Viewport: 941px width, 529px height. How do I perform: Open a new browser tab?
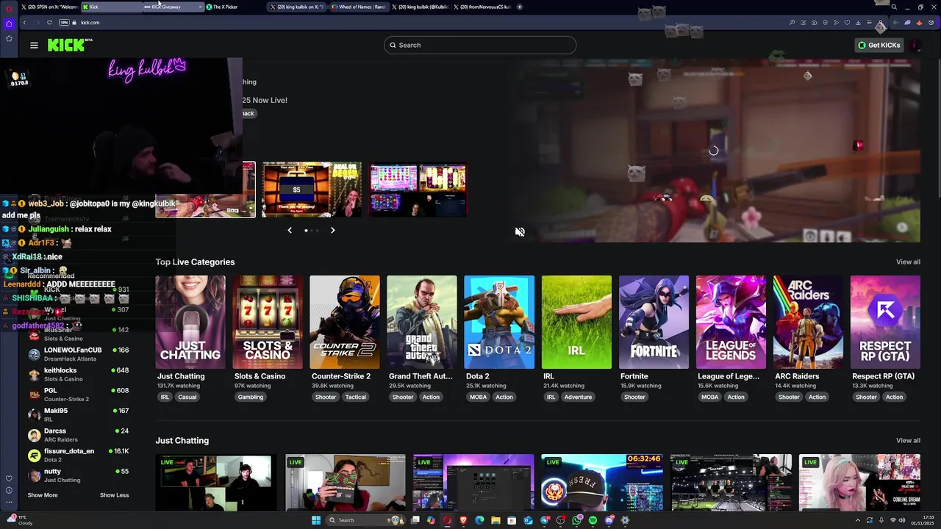click(520, 7)
